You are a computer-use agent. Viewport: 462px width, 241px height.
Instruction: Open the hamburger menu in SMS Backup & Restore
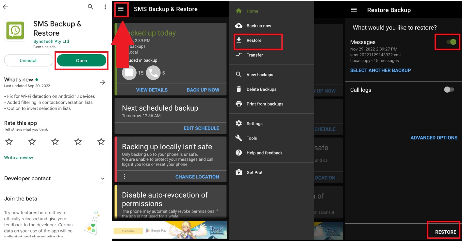tap(121, 9)
